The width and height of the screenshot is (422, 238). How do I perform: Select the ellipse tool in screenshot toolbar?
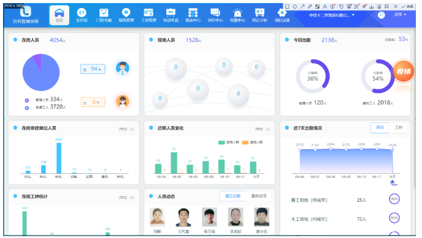[295, 7]
